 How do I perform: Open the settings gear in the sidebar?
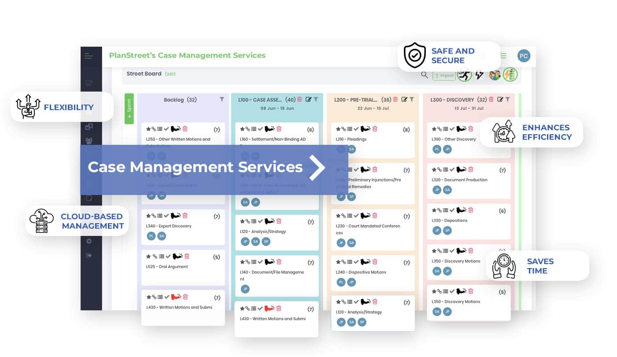click(89, 241)
